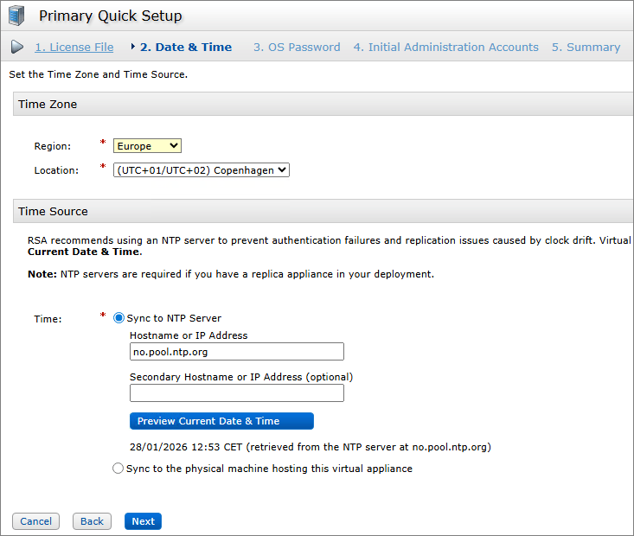Click the Time Source section header
This screenshot has width=634, height=536.
tap(323, 211)
